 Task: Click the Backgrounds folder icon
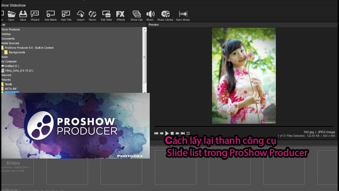6,52
